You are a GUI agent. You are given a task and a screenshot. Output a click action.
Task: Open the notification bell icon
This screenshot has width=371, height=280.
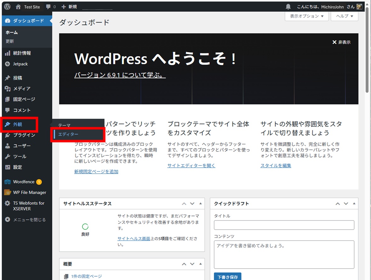point(288,7)
